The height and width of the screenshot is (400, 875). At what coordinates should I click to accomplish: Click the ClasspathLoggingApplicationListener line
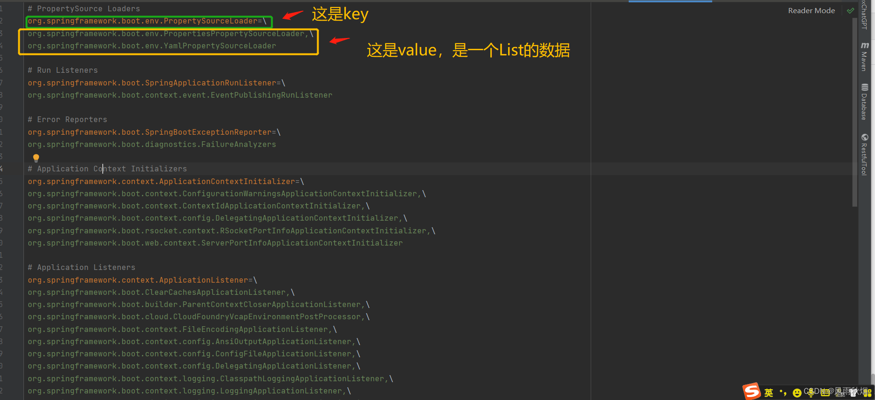[x=210, y=379]
